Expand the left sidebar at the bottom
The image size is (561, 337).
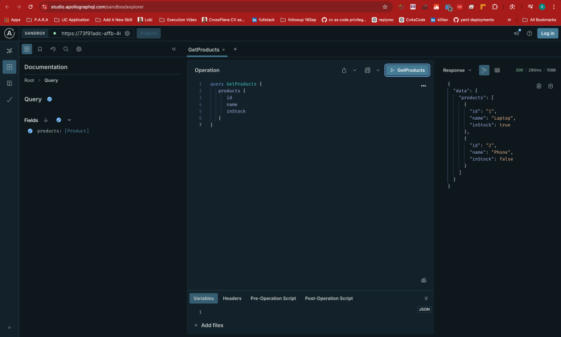(9, 327)
